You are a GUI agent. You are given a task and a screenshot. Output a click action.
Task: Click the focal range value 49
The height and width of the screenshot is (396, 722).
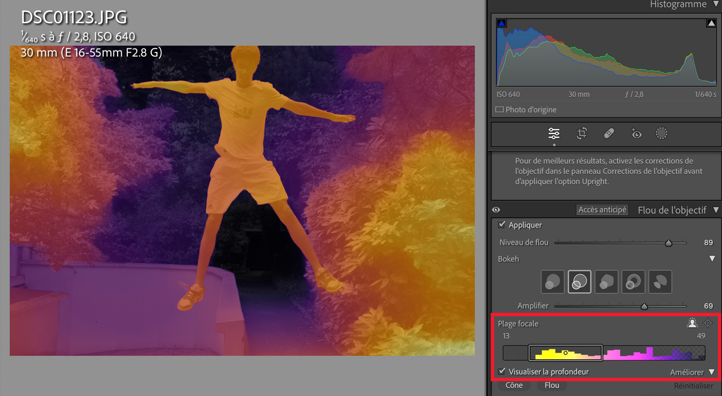701,336
